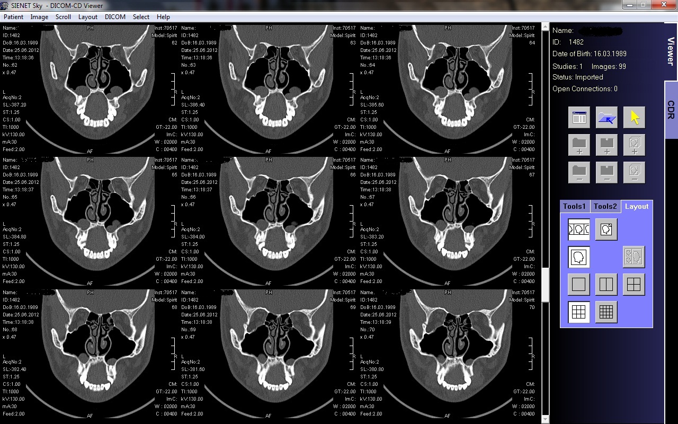678x424 pixels.
Task: Click the 'Studies: 1' text
Action: point(567,66)
